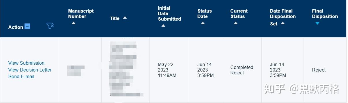Click the Current Status header text
This screenshot has width=348, height=103.
click(x=239, y=14)
